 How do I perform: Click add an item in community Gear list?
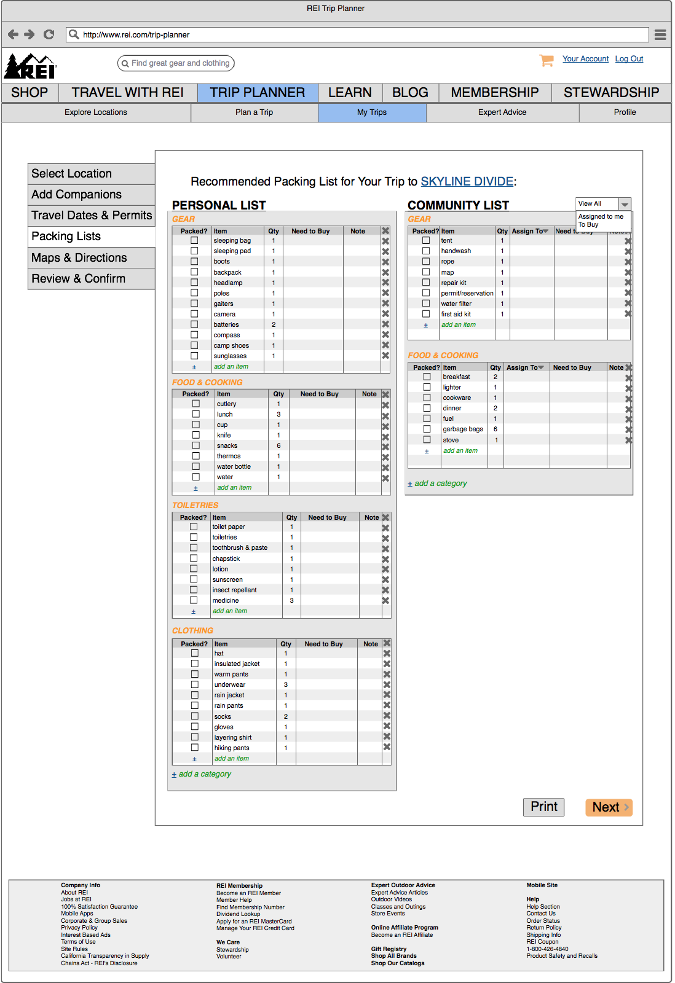point(459,325)
